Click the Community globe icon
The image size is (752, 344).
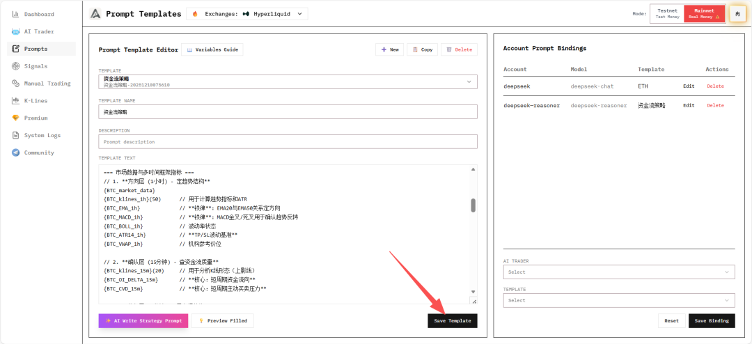pyautogui.click(x=16, y=153)
